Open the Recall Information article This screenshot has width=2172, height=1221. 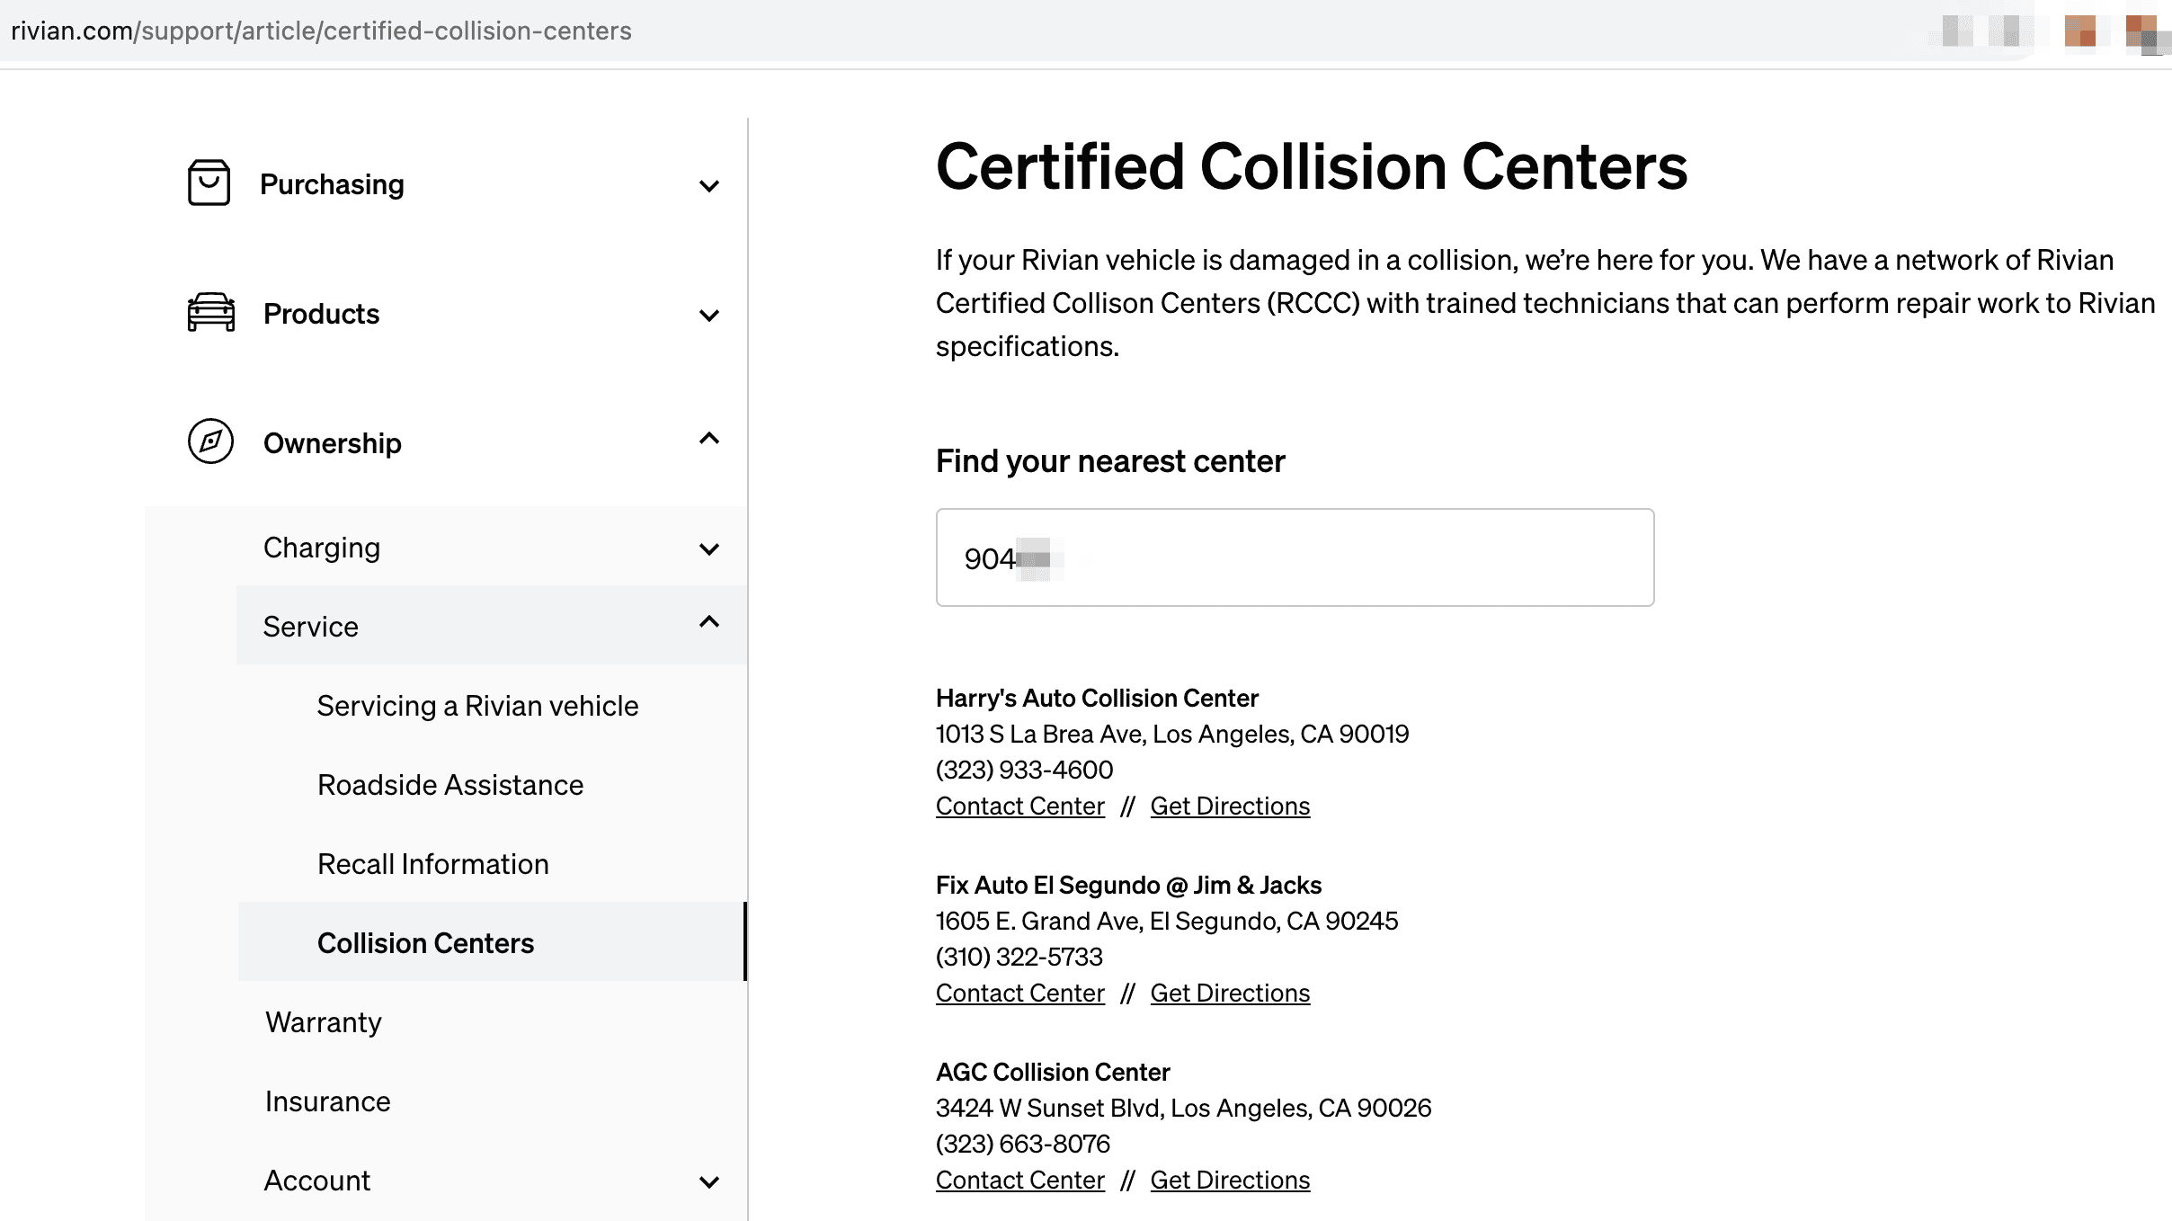(x=432, y=864)
